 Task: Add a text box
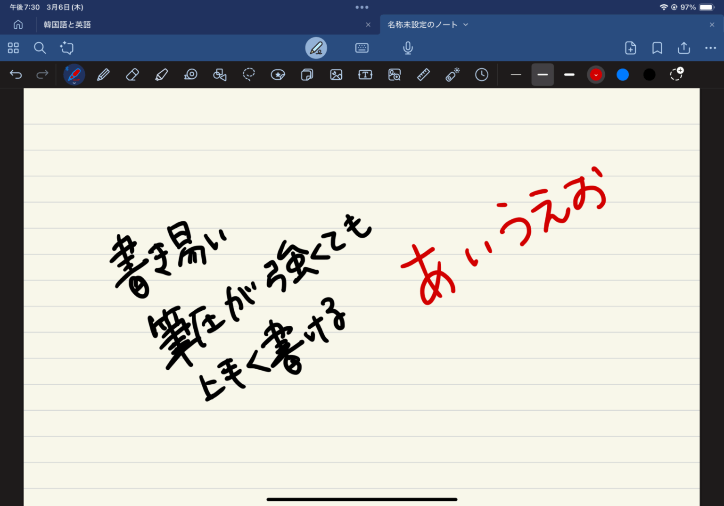(x=365, y=75)
